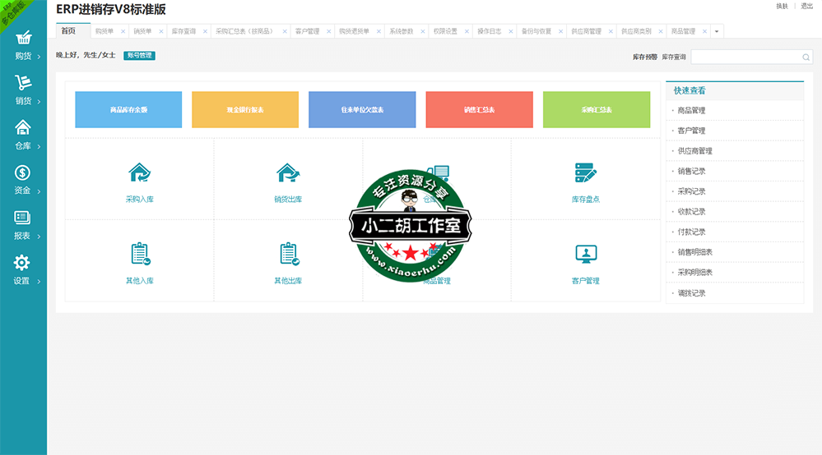Click the 采购入库 purchase inbound icon
The image size is (822, 455).
click(139, 173)
